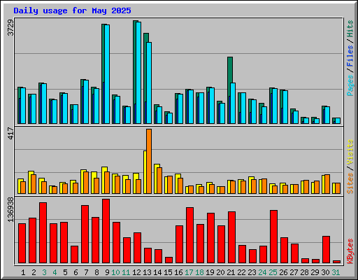This screenshot has width=358, height=280.
Task: Click the day 9 cyan files bar
Action: [107, 74]
